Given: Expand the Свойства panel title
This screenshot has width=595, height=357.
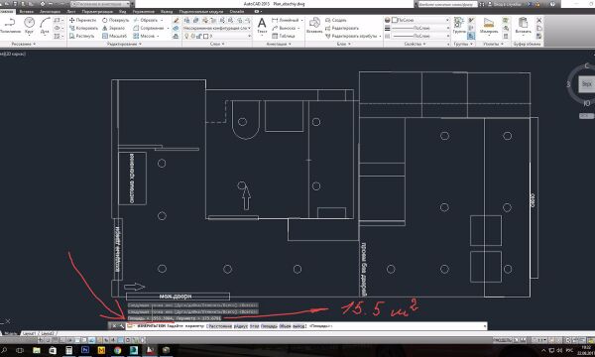Looking at the screenshot, I should coord(415,44).
